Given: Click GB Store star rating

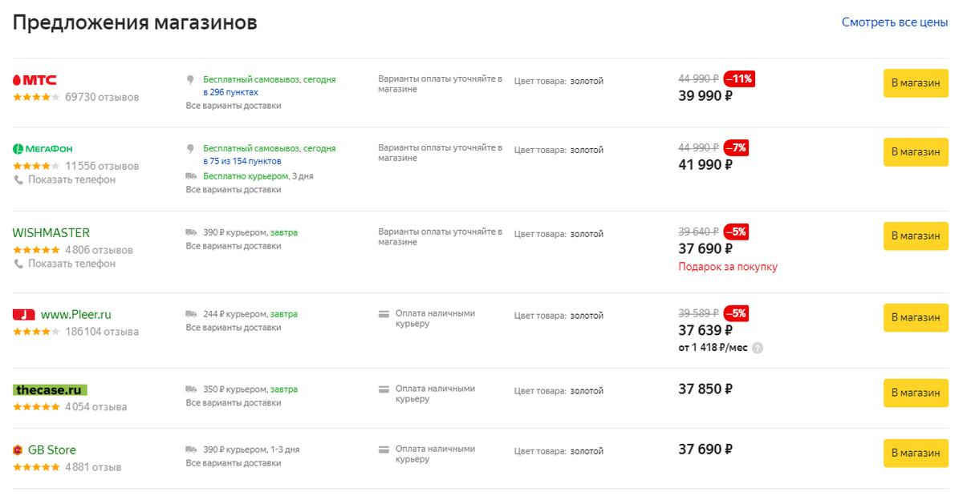Looking at the screenshot, I should 36,467.
